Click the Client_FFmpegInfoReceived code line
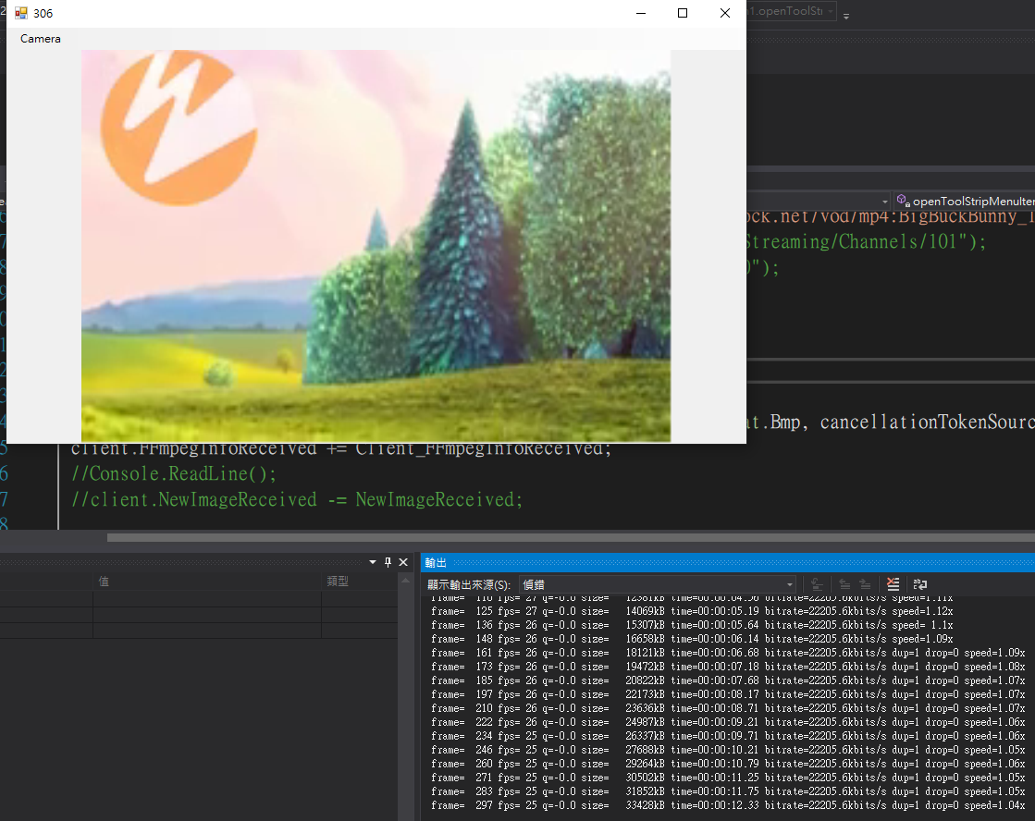 [341, 449]
